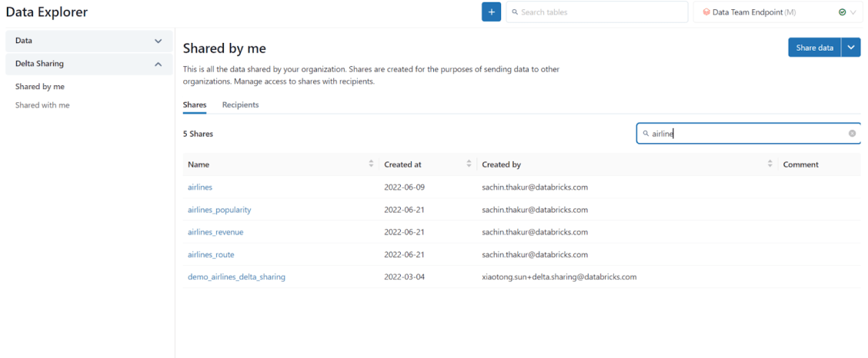
Task: Click the magnifier icon in Search tables box
Action: coord(514,12)
